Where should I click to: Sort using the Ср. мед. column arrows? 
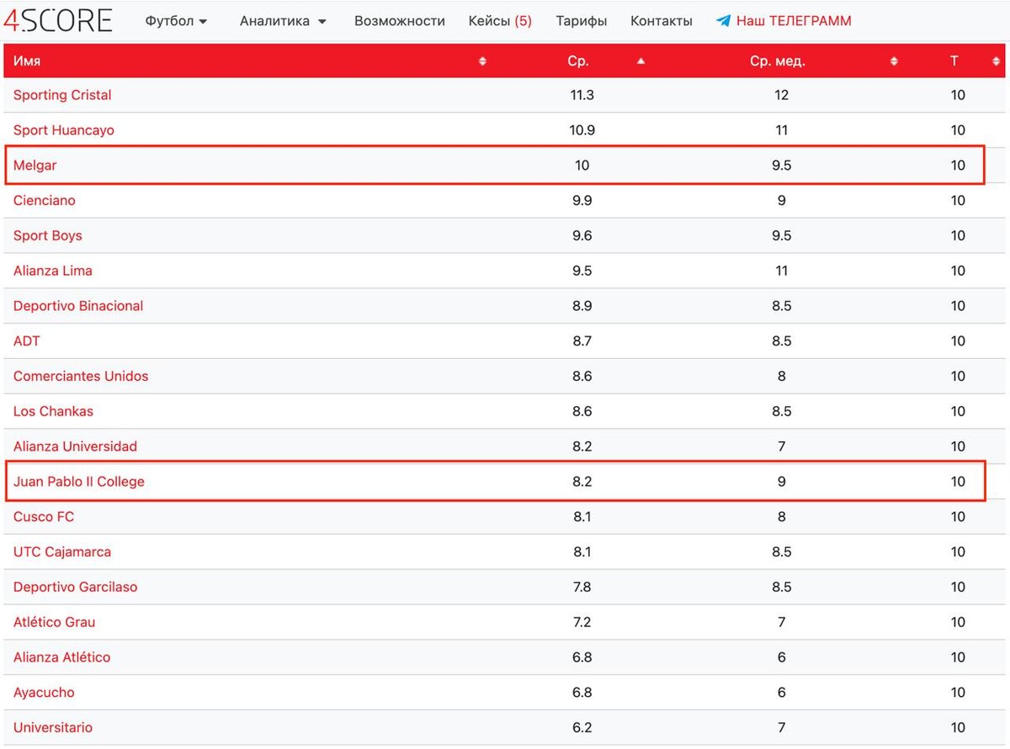tap(894, 61)
